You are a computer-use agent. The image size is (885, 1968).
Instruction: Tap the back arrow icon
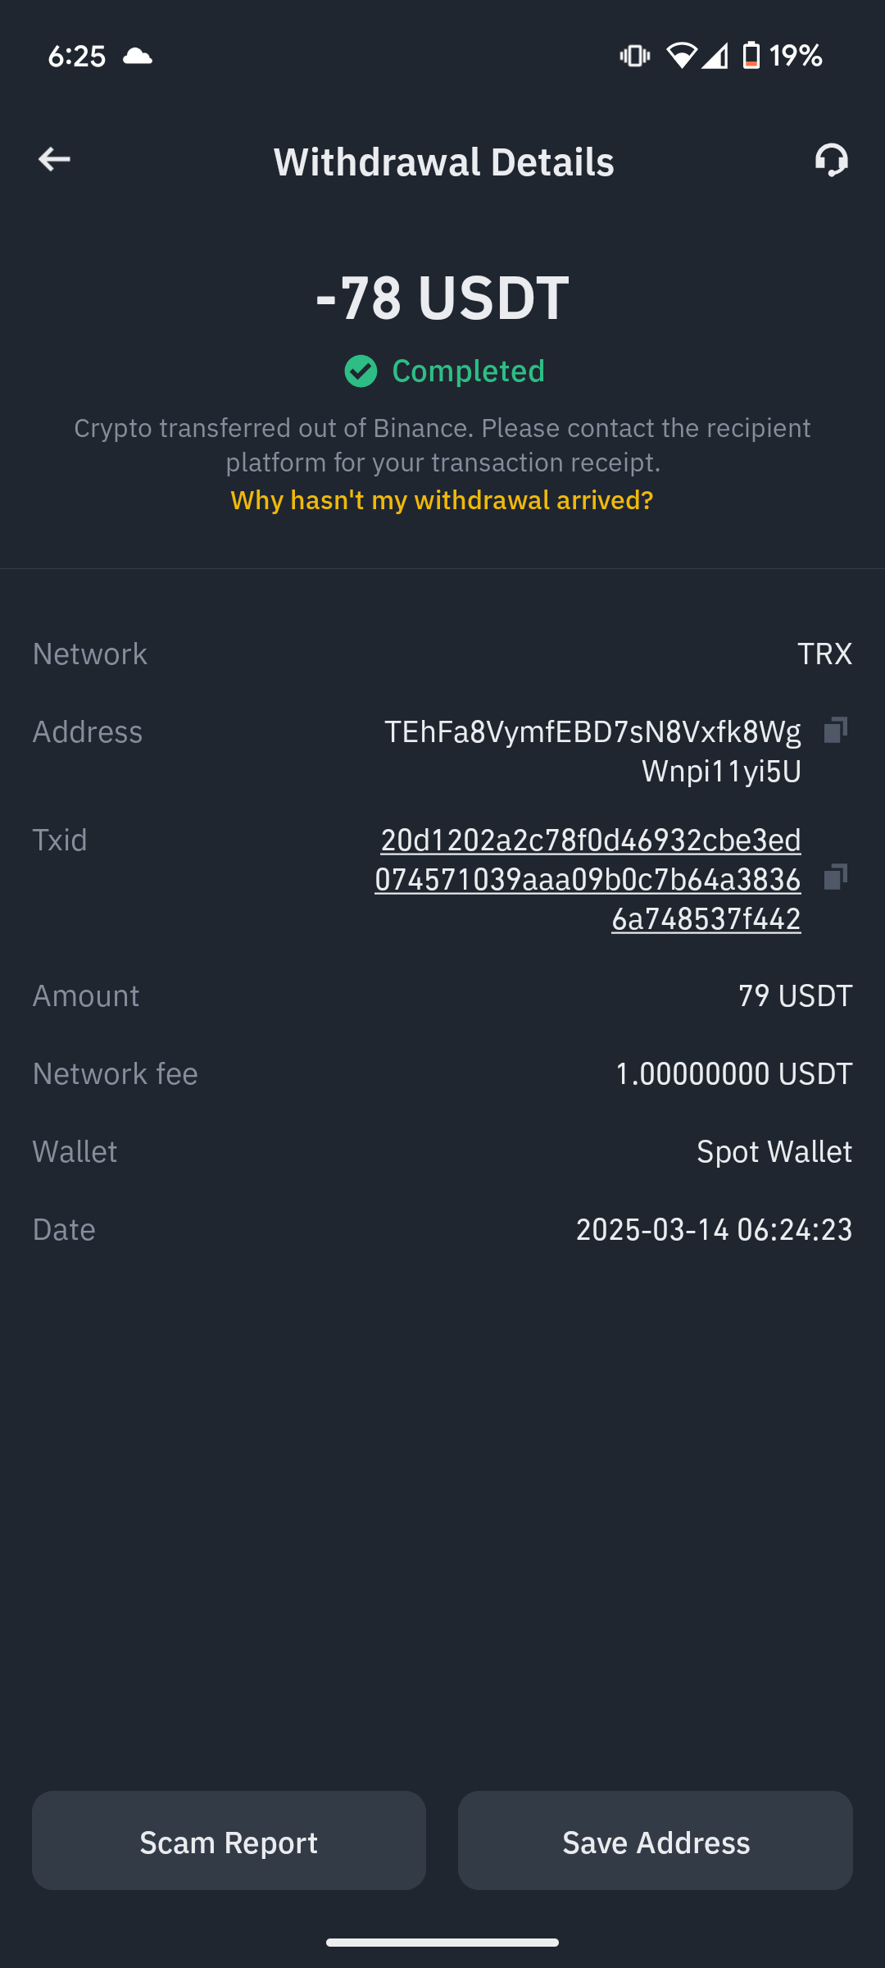[54, 159]
